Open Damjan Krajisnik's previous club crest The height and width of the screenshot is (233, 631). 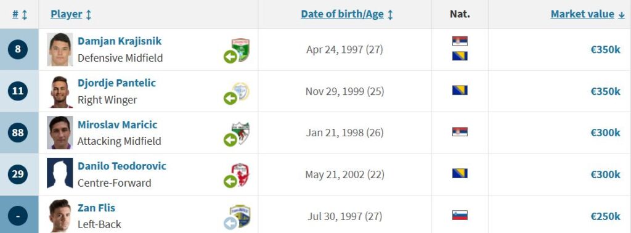(x=241, y=49)
